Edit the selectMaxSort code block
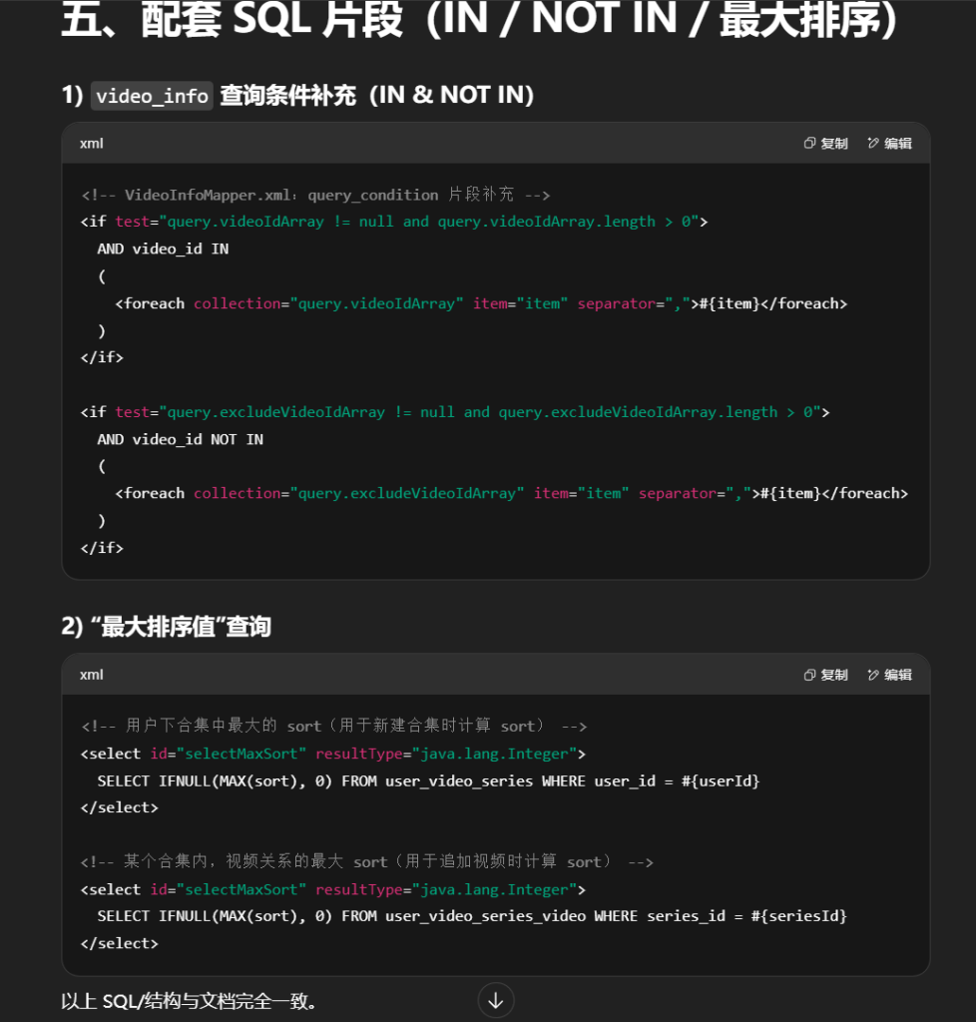976x1022 pixels. (889, 675)
